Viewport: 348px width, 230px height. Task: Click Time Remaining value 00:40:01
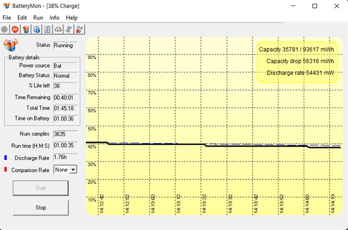point(66,98)
